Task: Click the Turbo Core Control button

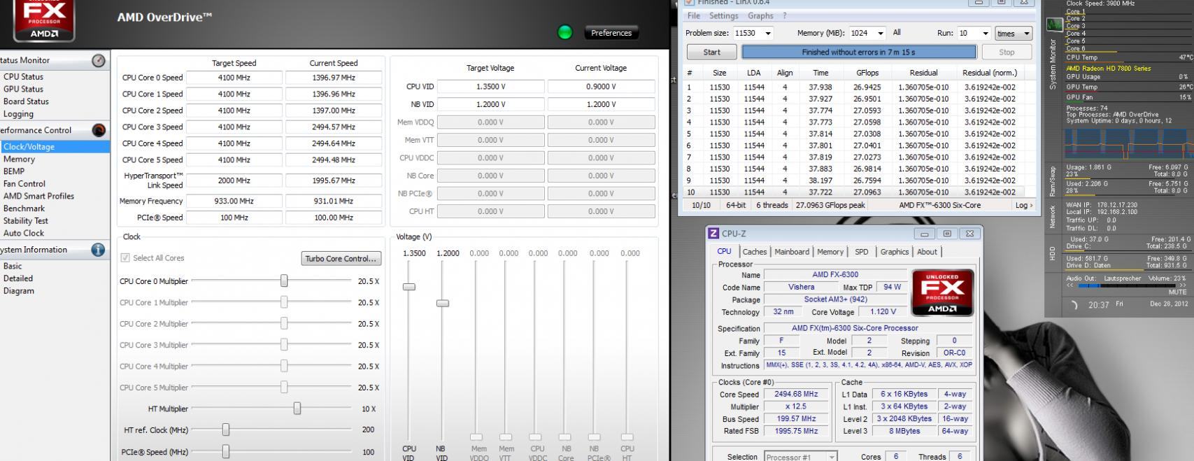Action: [x=341, y=259]
